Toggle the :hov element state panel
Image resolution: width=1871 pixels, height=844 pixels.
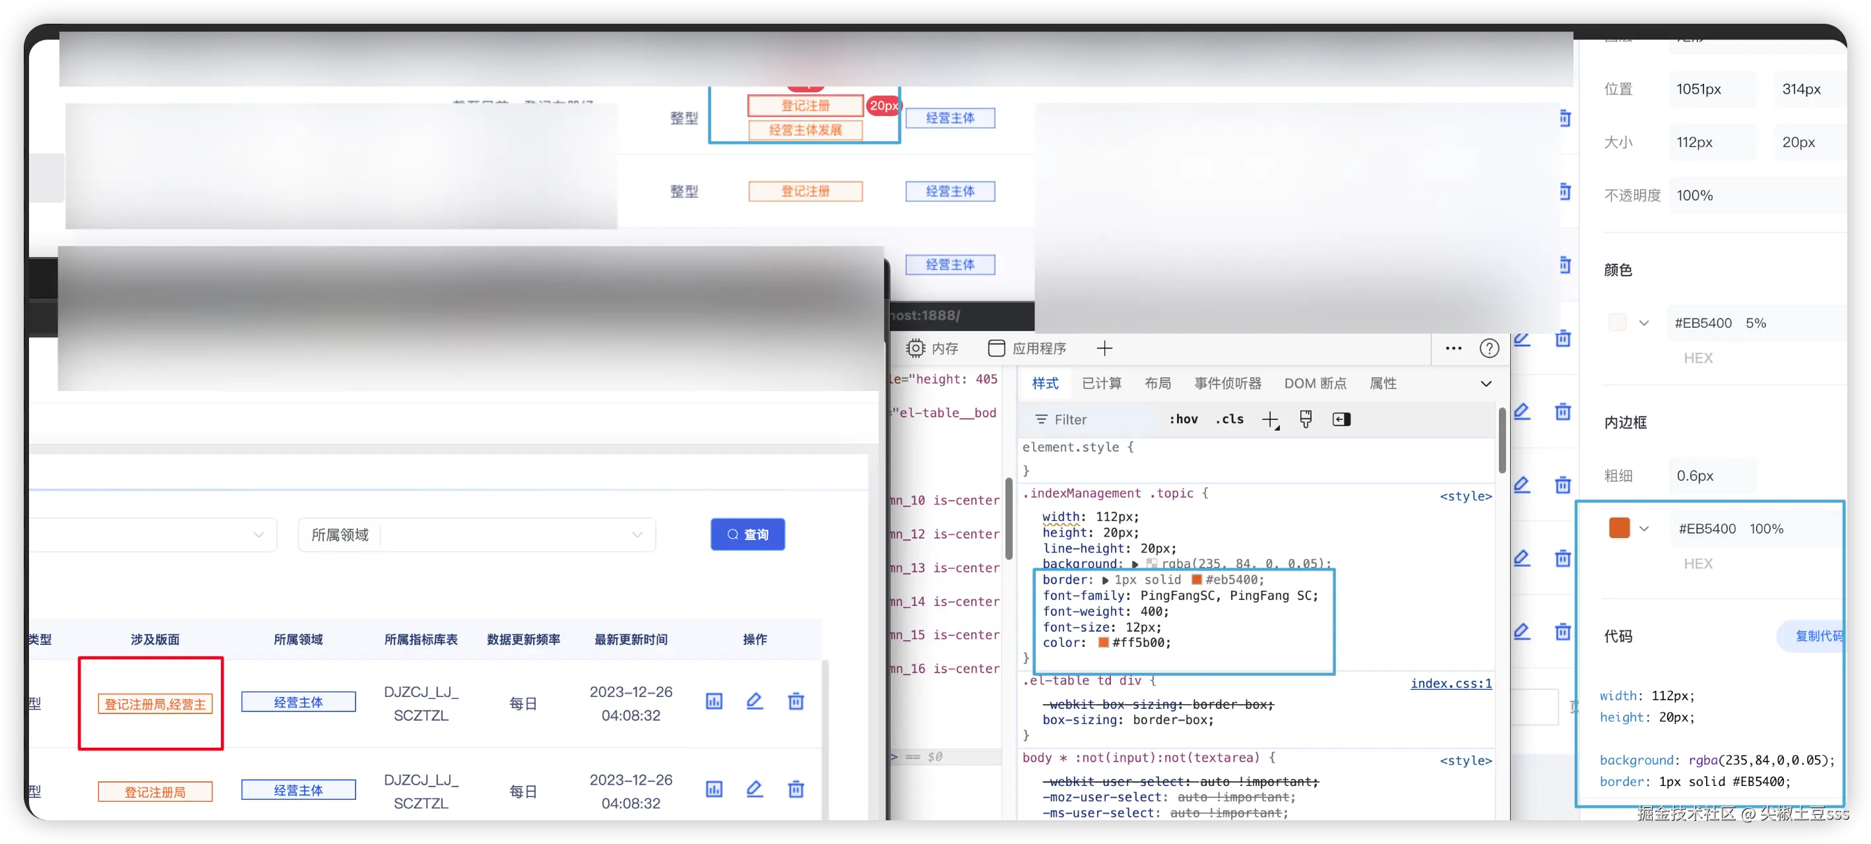1183,419
